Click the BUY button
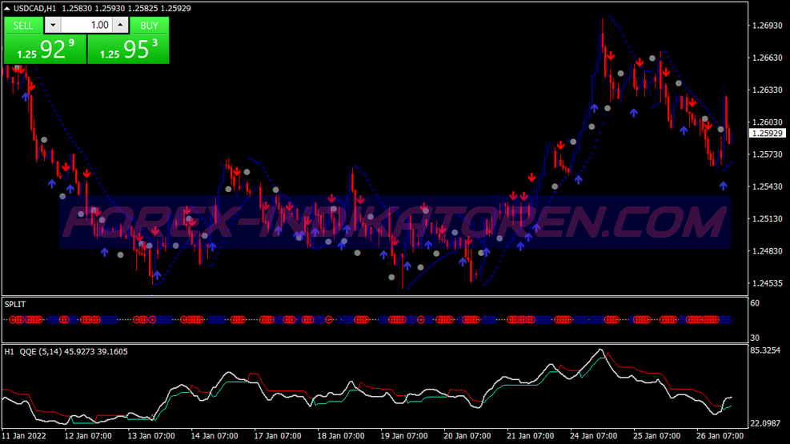This screenshot has width=790, height=444. pyautogui.click(x=149, y=25)
